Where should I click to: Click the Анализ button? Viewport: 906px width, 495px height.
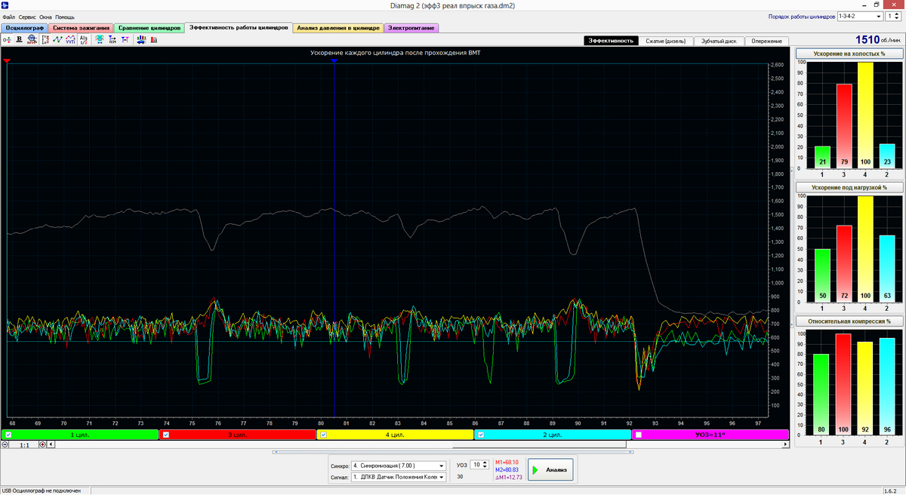coord(550,470)
